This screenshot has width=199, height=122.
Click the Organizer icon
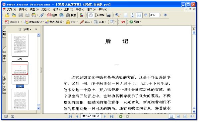(33, 15)
